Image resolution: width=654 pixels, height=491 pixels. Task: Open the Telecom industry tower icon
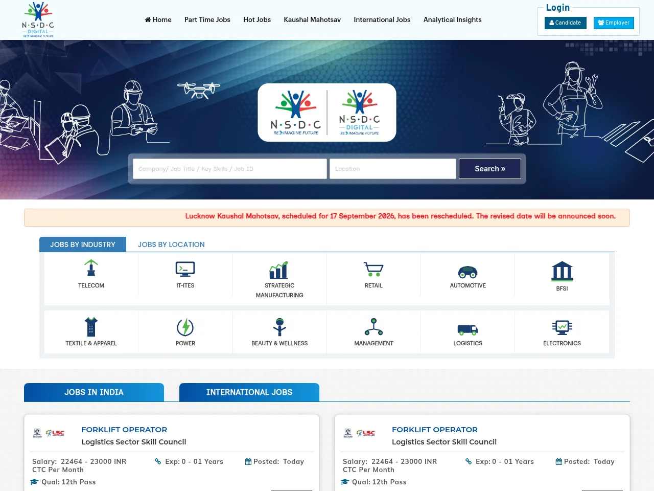(x=91, y=267)
